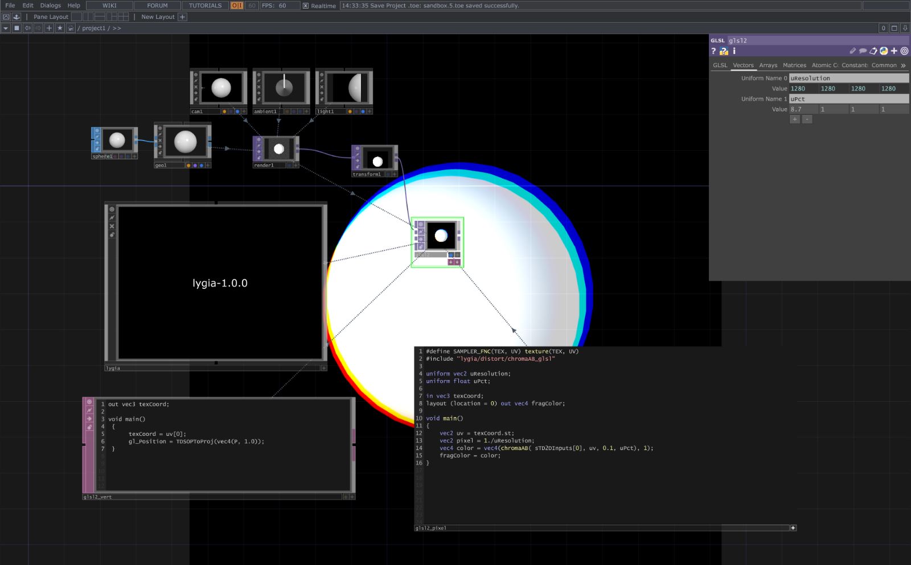Image resolution: width=911 pixels, height=565 pixels.
Task: Switch to the Matrices parameter tab
Action: pyautogui.click(x=794, y=65)
